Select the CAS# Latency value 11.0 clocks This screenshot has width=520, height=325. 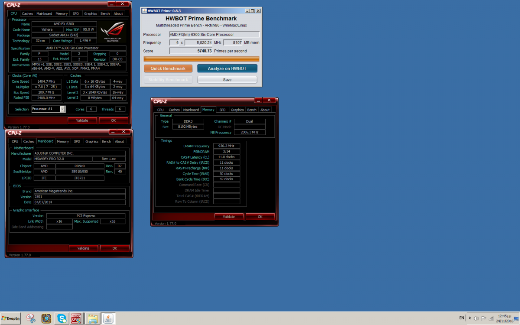(227, 157)
